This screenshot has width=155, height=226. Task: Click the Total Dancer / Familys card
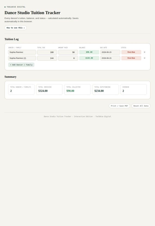(x=21, y=89)
